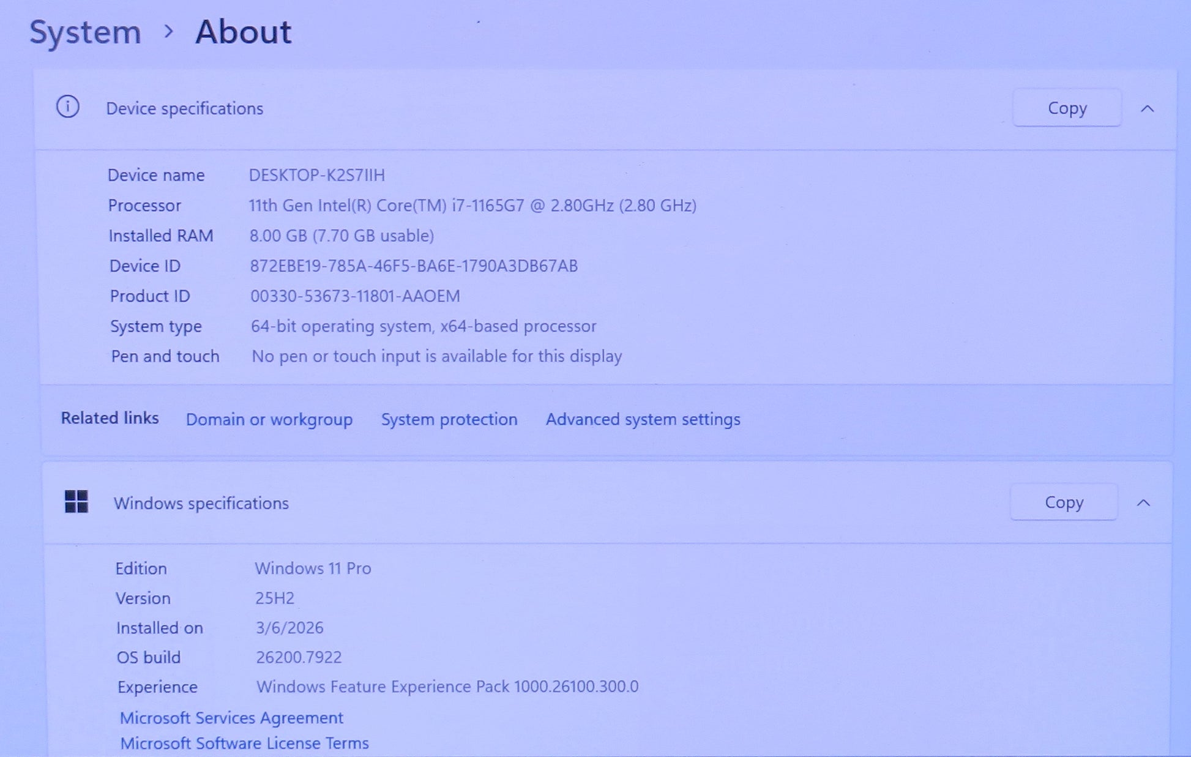Copy the device specifications

pos(1067,108)
